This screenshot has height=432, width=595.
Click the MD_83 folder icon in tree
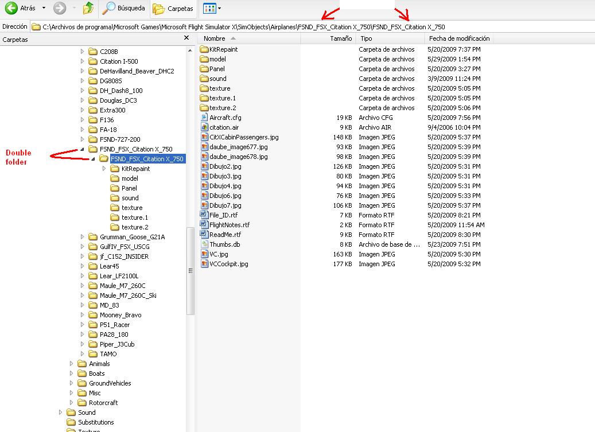pos(93,305)
